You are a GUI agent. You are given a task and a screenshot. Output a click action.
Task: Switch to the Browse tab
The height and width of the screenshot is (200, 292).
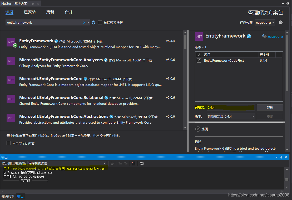(9, 12)
